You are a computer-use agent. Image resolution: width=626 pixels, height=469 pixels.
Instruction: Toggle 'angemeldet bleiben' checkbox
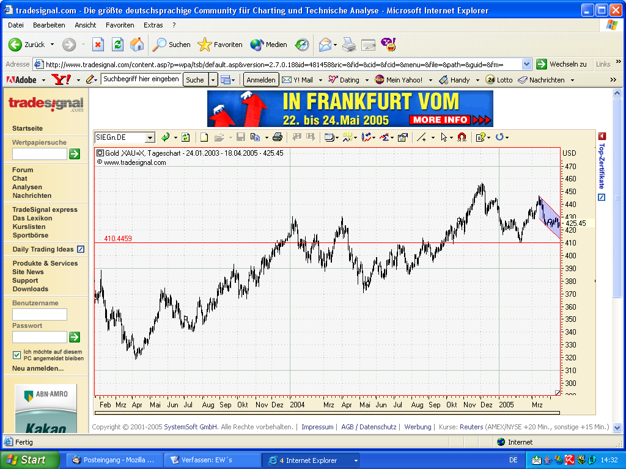[x=17, y=355]
